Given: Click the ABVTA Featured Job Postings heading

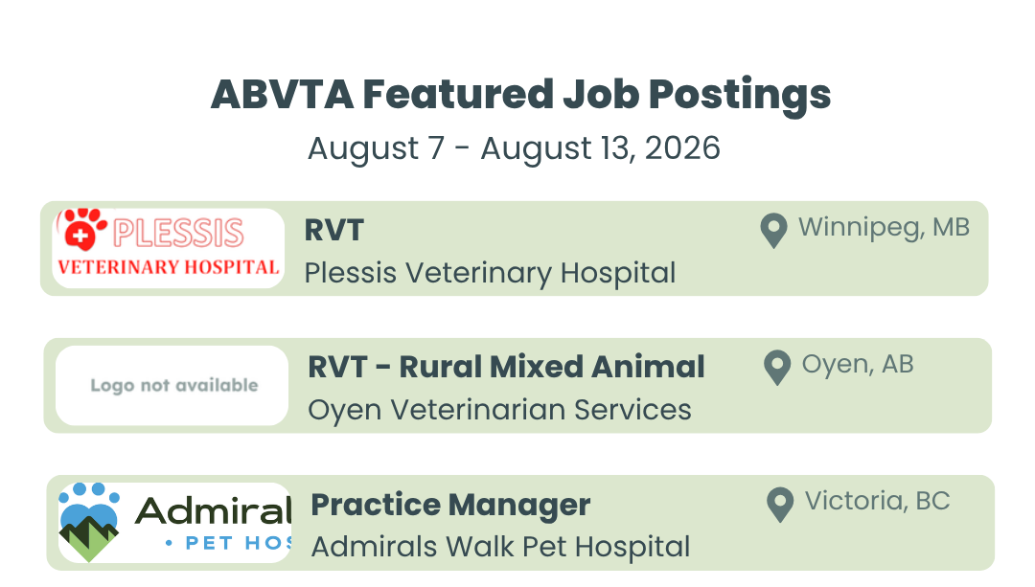Looking at the screenshot, I should (520, 95).
